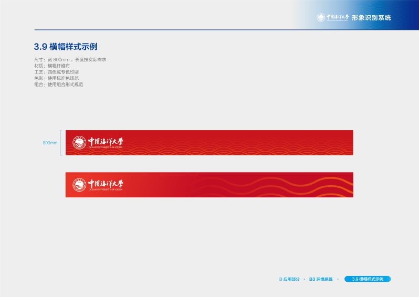Click the '组合：使用组合形式规范' specification line
The height and width of the screenshot is (297, 419).
tap(58, 84)
